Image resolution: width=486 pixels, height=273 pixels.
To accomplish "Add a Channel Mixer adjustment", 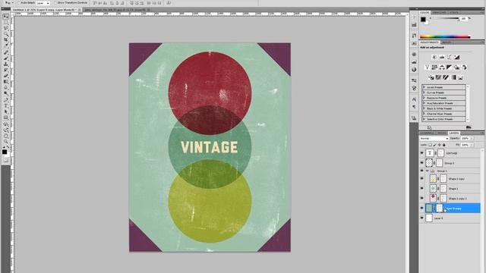I will pyautogui.click(x=464, y=67).
